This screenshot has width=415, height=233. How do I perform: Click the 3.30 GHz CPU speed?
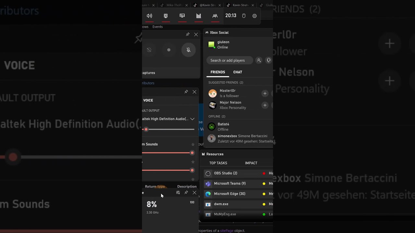click(x=152, y=213)
